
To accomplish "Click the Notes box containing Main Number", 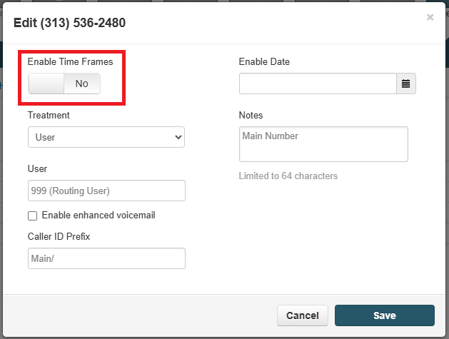I will pos(323,144).
